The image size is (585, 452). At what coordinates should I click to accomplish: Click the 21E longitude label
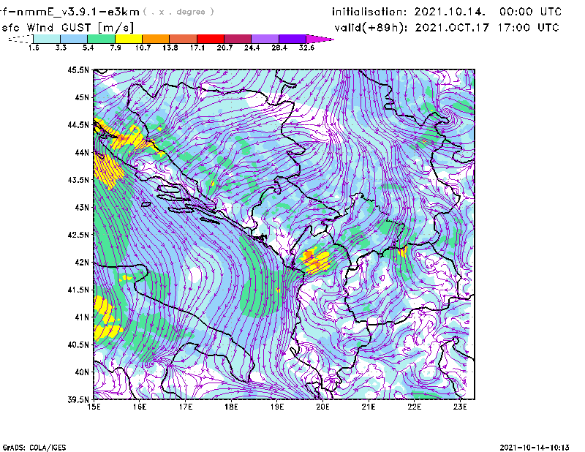point(369,407)
